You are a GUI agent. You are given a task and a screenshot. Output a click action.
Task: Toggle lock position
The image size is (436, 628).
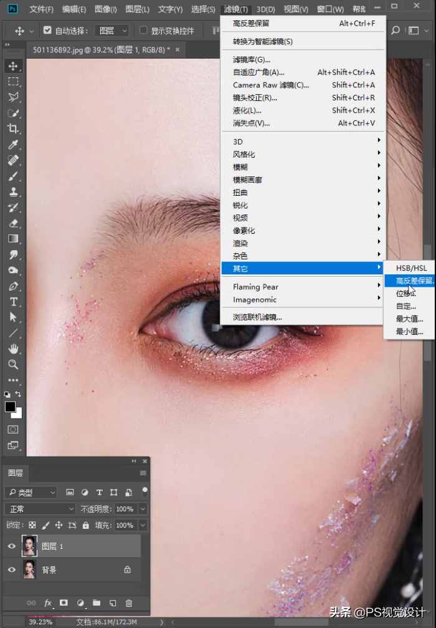point(59,525)
